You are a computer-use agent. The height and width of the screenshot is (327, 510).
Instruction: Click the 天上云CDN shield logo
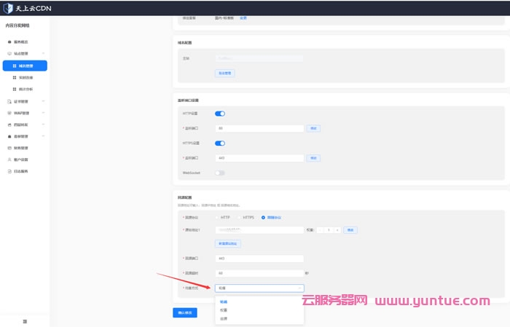point(9,7)
